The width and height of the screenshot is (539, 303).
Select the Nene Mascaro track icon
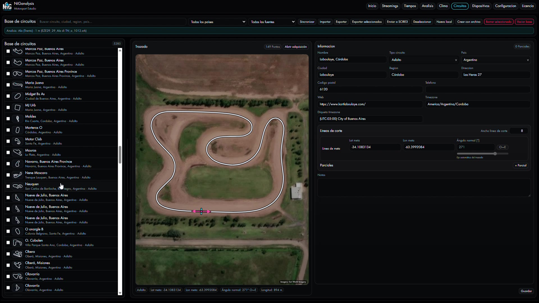(17, 175)
